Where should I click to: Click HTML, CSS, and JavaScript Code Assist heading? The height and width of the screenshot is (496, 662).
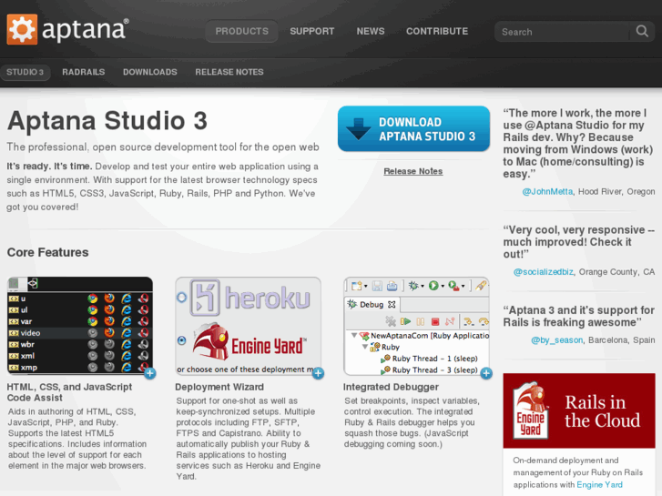tap(69, 392)
